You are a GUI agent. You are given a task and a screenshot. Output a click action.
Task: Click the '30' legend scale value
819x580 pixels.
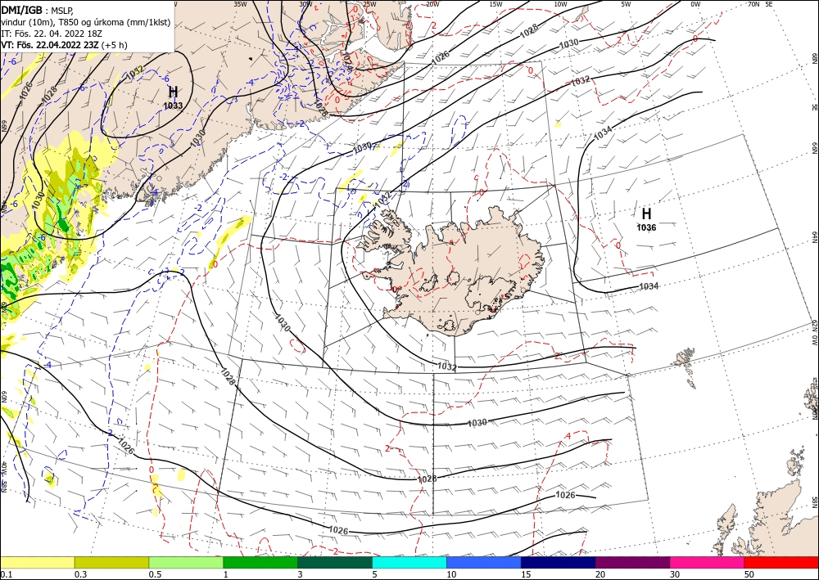pos(676,574)
